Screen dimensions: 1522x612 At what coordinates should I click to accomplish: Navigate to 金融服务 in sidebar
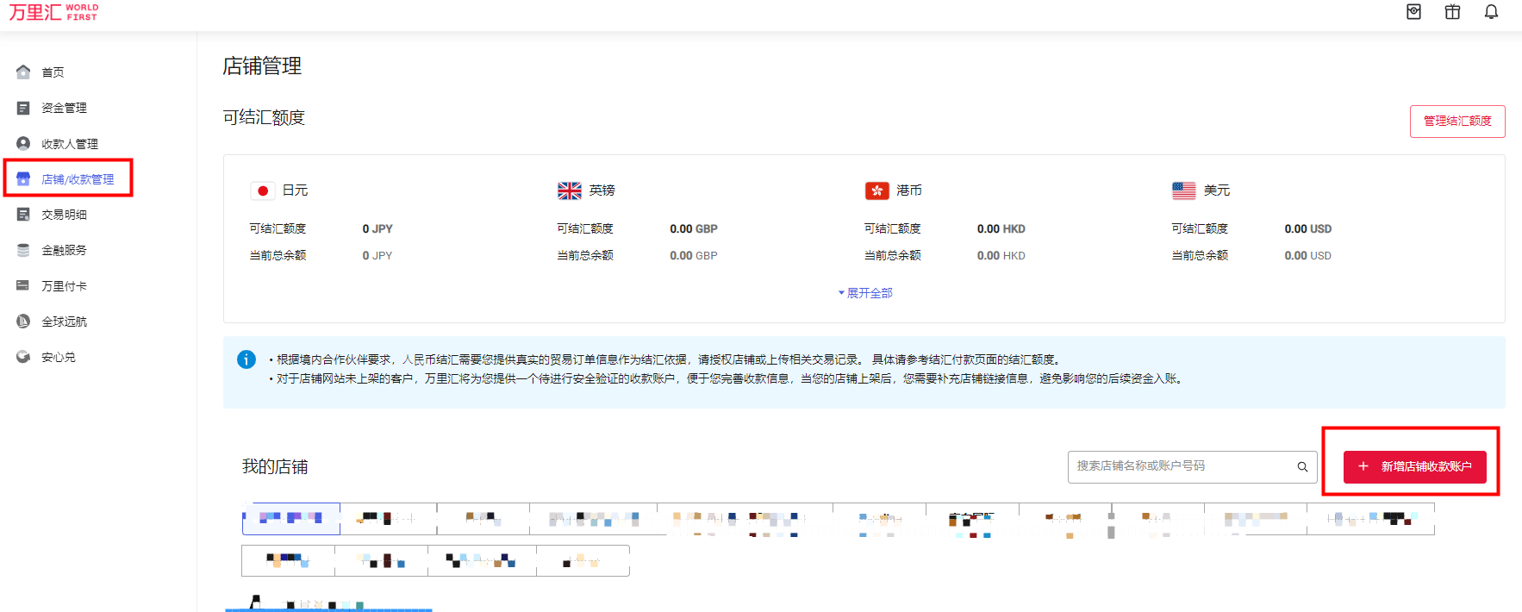(x=64, y=250)
